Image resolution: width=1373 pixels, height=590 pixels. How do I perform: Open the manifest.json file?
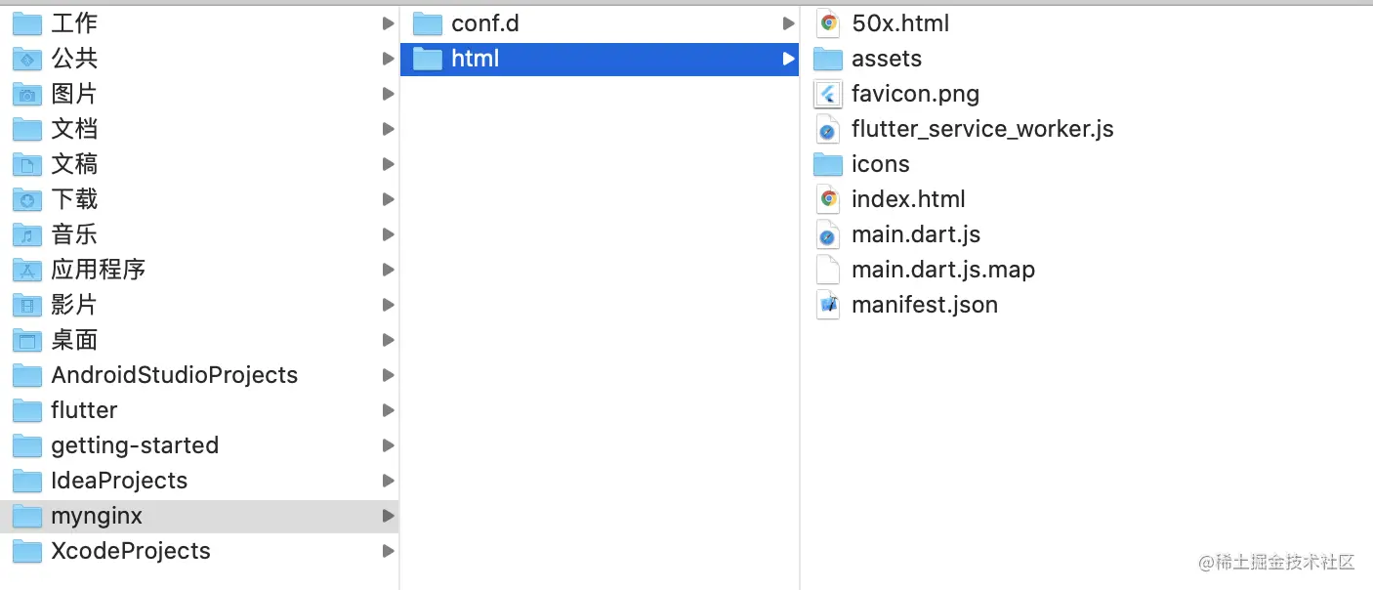tap(924, 304)
